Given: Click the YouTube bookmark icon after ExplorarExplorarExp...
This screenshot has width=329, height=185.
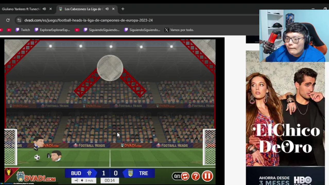Looking at the screenshot, I should tap(77, 30).
